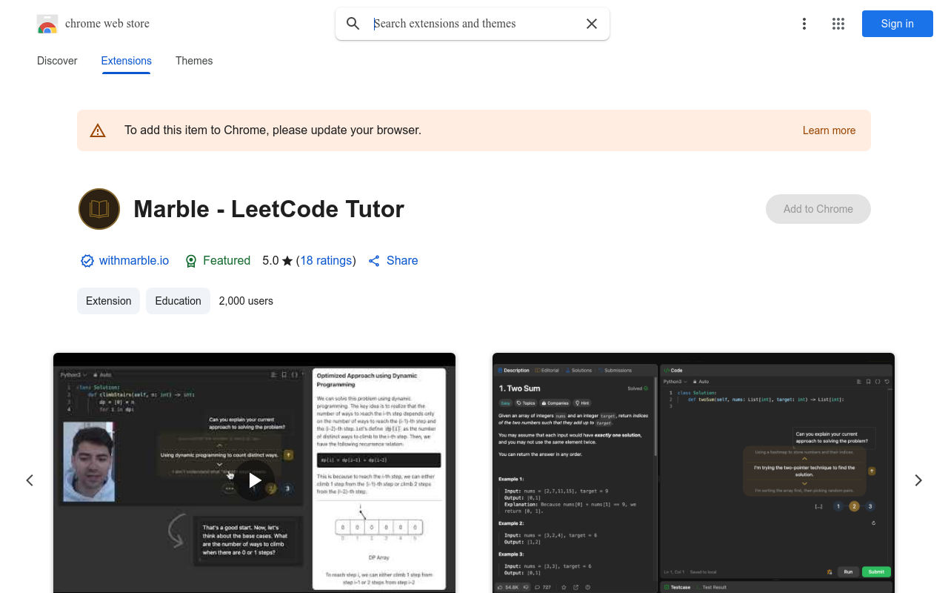
Task: Follow the Learn more link
Action: point(829,130)
